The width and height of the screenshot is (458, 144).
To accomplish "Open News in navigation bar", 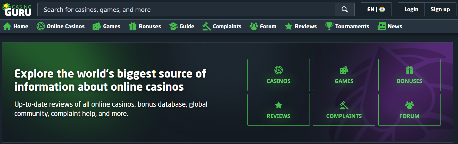I will 395,26.
